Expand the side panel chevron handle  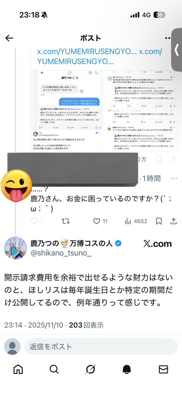[176, 50]
